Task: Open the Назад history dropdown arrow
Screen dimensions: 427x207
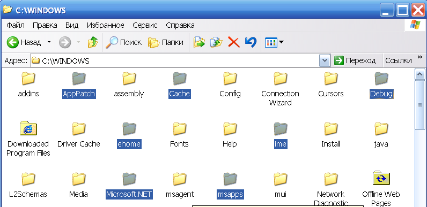Action: [x=49, y=42]
